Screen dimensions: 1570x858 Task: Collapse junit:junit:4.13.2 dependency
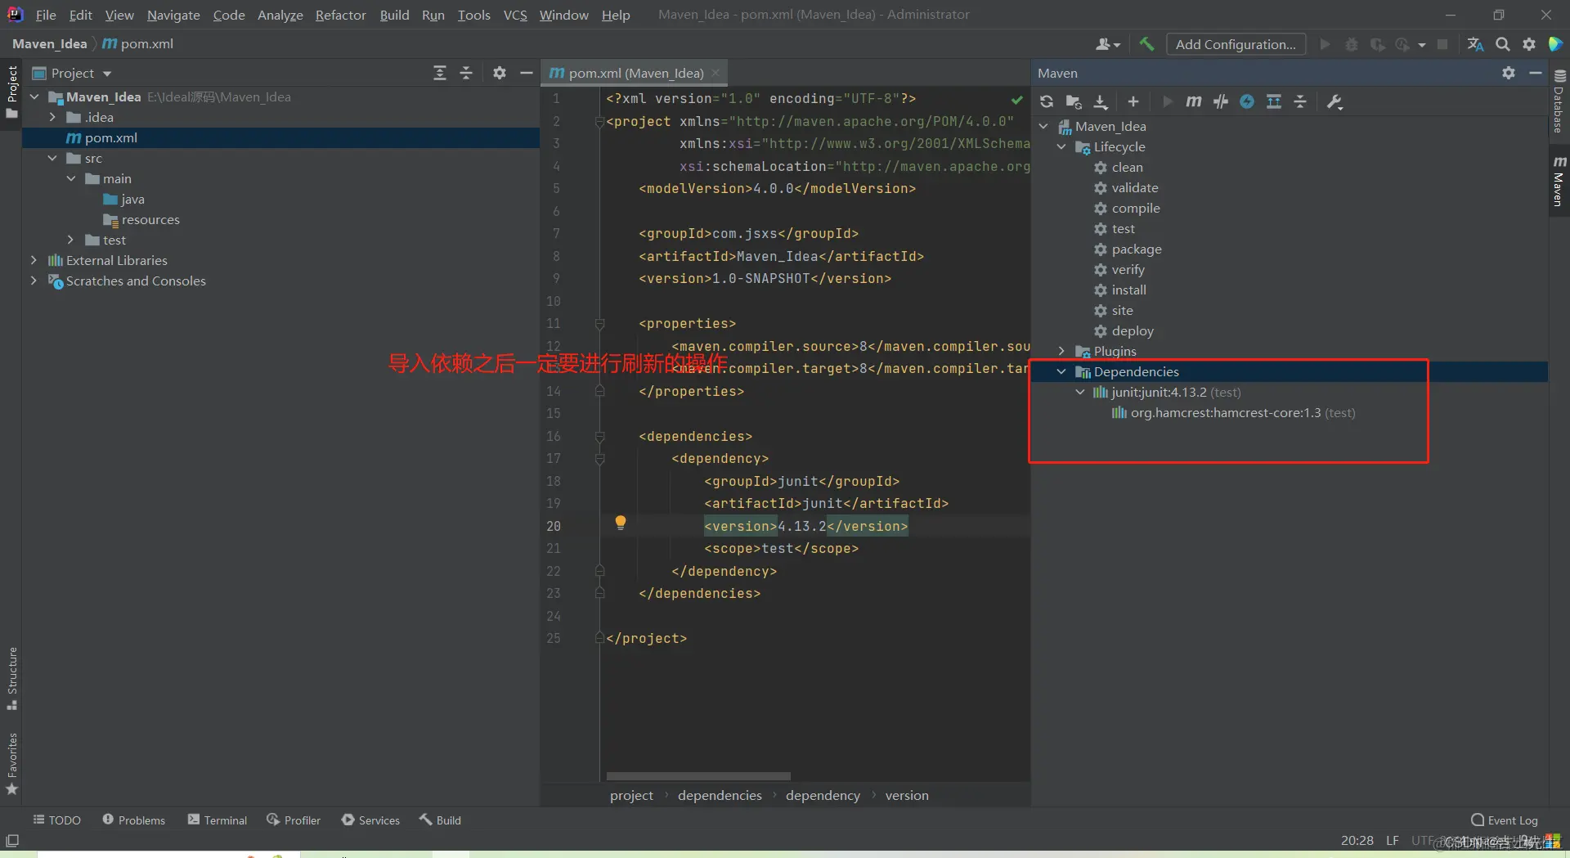pyautogui.click(x=1080, y=392)
